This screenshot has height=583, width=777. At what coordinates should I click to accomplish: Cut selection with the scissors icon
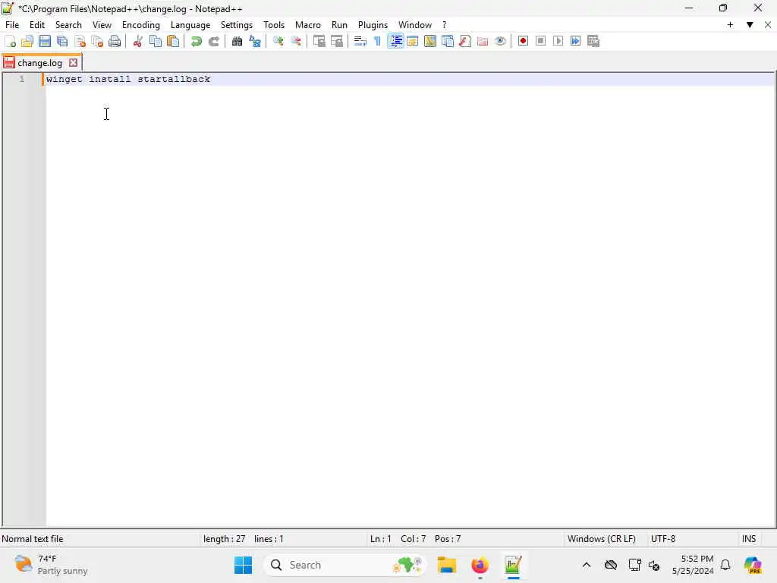click(x=138, y=41)
